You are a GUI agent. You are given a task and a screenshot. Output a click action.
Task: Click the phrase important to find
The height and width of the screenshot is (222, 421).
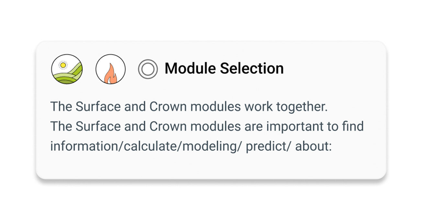(x=315, y=126)
